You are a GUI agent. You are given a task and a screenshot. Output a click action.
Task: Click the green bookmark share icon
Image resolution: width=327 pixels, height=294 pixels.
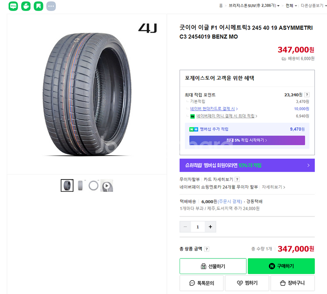38,6
